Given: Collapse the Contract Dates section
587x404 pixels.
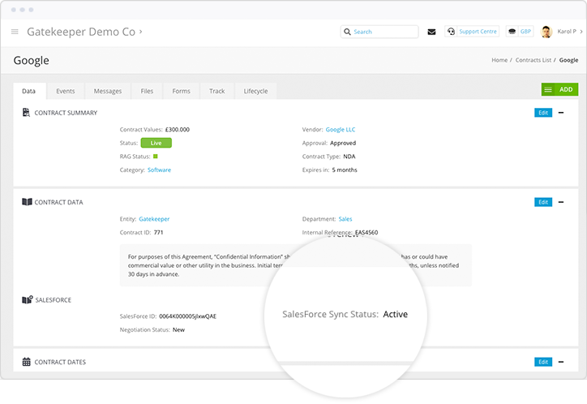Looking at the screenshot, I should [x=561, y=362].
